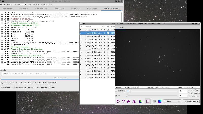The height and width of the screenshot is (114, 203).
Task: Click the lower cut-off slider handle
Action: pos(127,96)
